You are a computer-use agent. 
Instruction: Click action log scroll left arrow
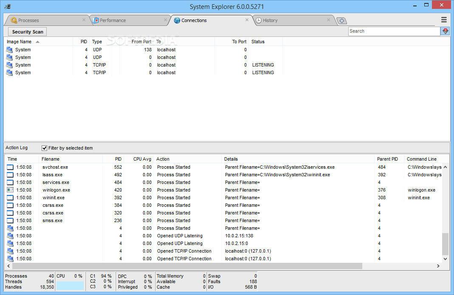[8, 266]
